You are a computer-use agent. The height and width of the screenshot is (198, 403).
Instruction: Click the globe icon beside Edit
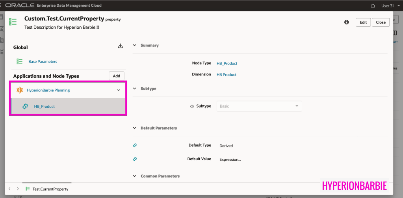coord(347,22)
